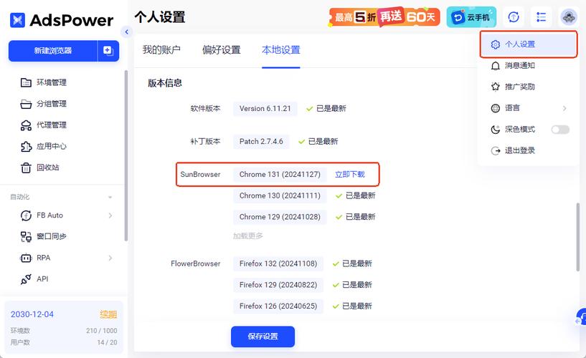Screen dimensions: 586x358
Task: Switch to 我的账户 tab
Action: (161, 49)
